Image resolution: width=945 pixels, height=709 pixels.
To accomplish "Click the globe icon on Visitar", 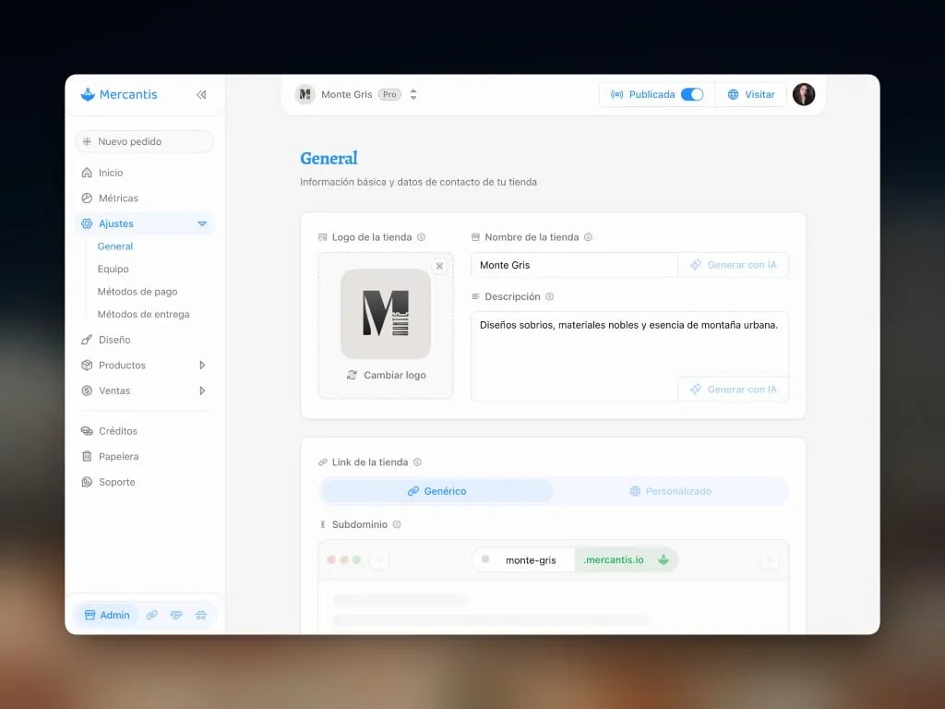I will coord(733,95).
